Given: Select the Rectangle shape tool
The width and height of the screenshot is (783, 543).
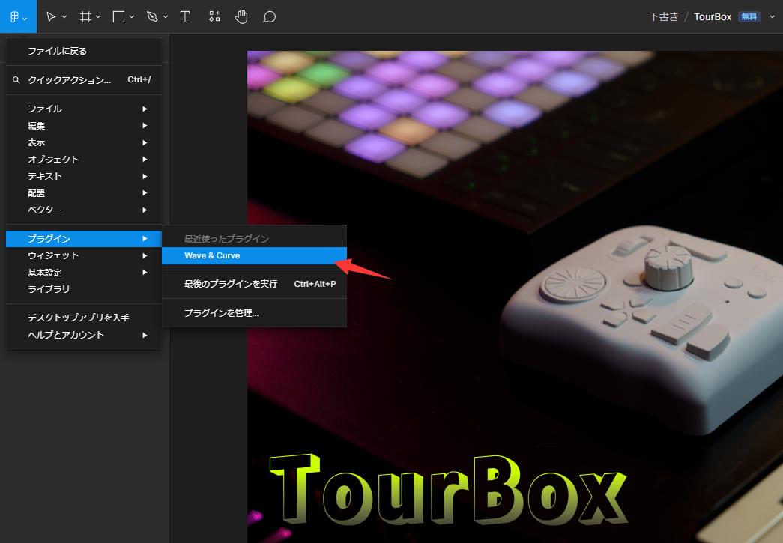Looking at the screenshot, I should tap(119, 17).
